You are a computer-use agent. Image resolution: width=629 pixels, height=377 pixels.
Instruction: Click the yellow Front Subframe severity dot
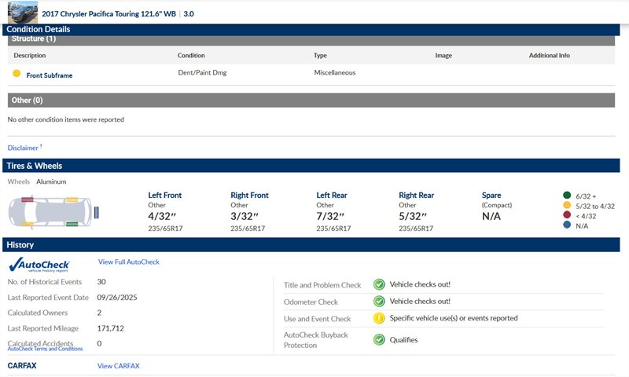pos(17,74)
